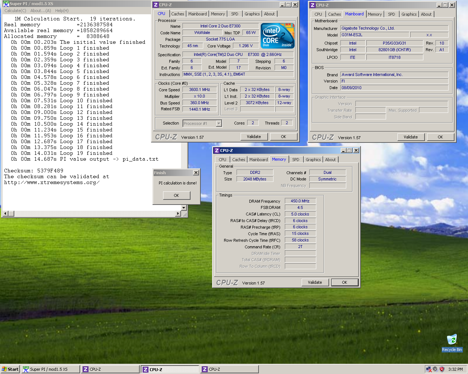
Task: Switch to Memory tab in the CPU window
Action: pos(218,14)
